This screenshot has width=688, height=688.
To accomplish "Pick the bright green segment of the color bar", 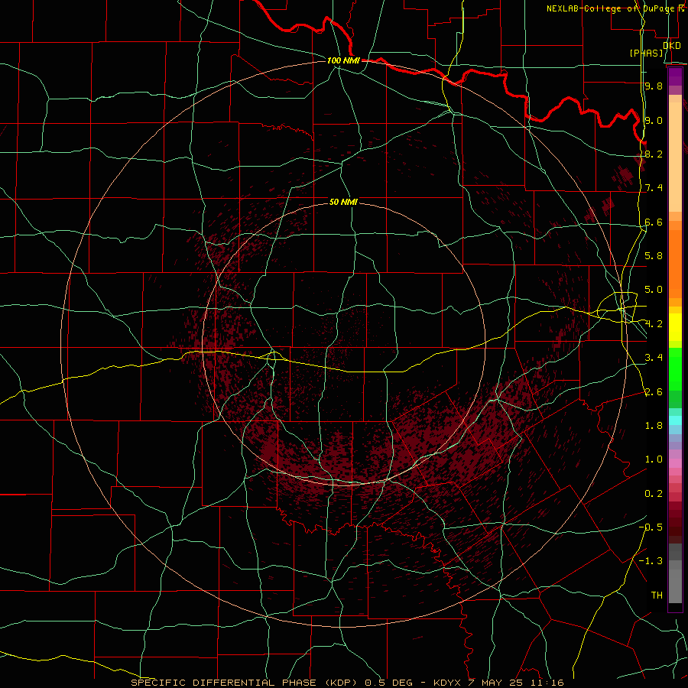I will 675,369.
